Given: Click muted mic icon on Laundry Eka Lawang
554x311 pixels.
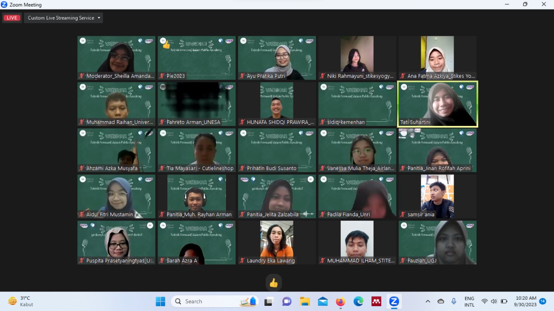Looking at the screenshot, I should [x=242, y=261].
